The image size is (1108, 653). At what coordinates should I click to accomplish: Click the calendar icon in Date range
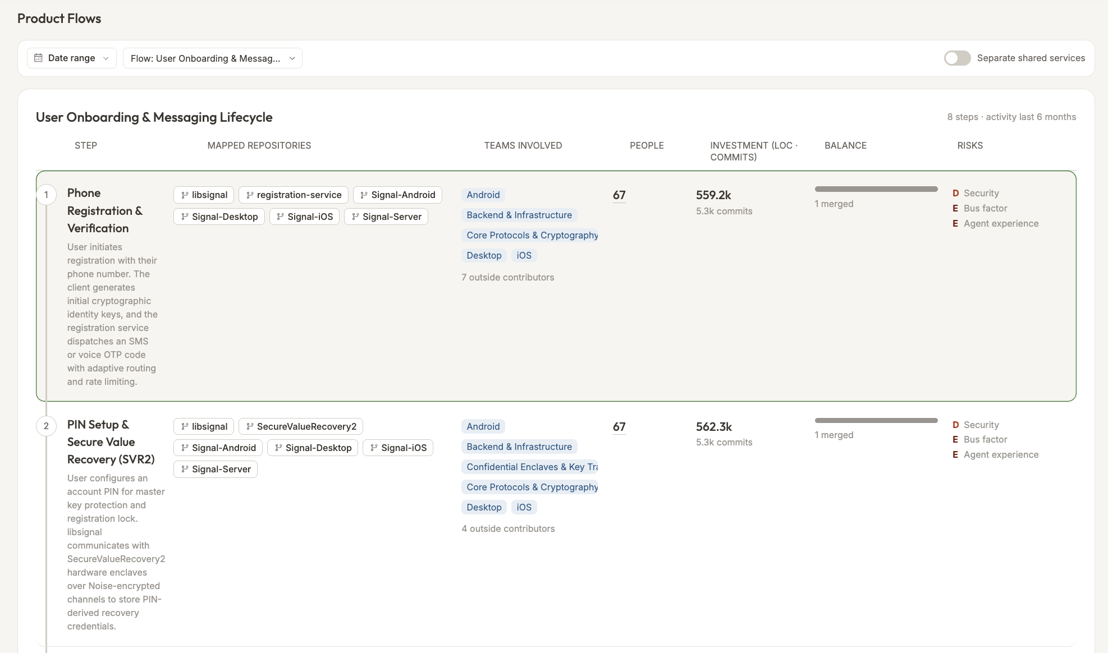(39, 58)
